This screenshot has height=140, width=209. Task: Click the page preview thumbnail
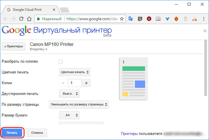(133, 79)
